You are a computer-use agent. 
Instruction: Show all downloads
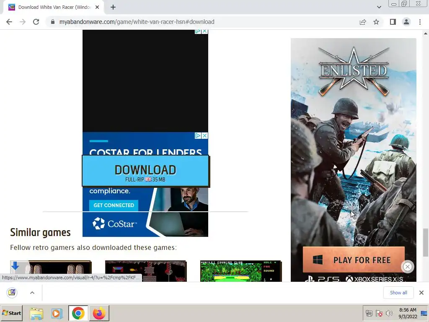[x=398, y=293]
